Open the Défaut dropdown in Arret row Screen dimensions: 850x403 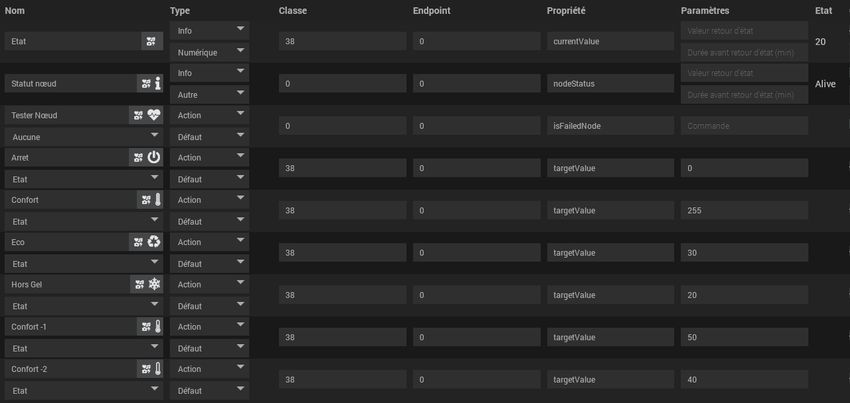click(x=210, y=179)
